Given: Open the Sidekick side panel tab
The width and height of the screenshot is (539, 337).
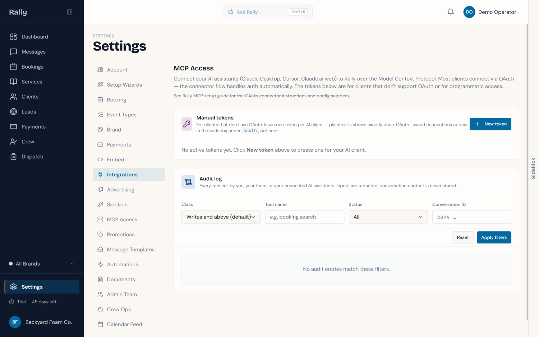Looking at the screenshot, I should (533, 168).
